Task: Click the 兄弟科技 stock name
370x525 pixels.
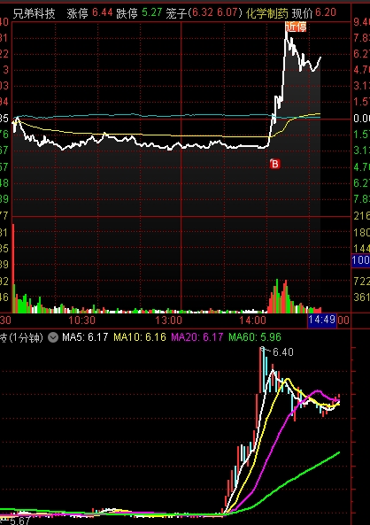Action: point(34,13)
